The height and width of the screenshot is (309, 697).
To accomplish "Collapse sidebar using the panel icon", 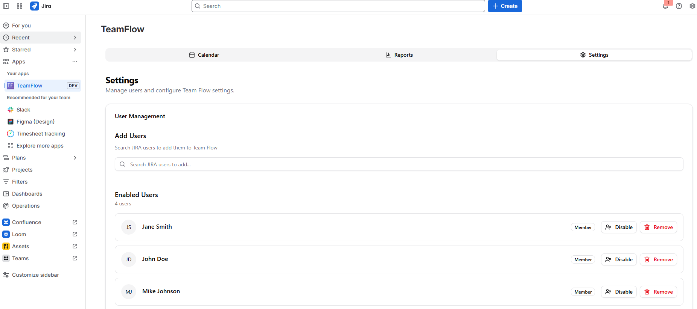I will (x=6, y=6).
